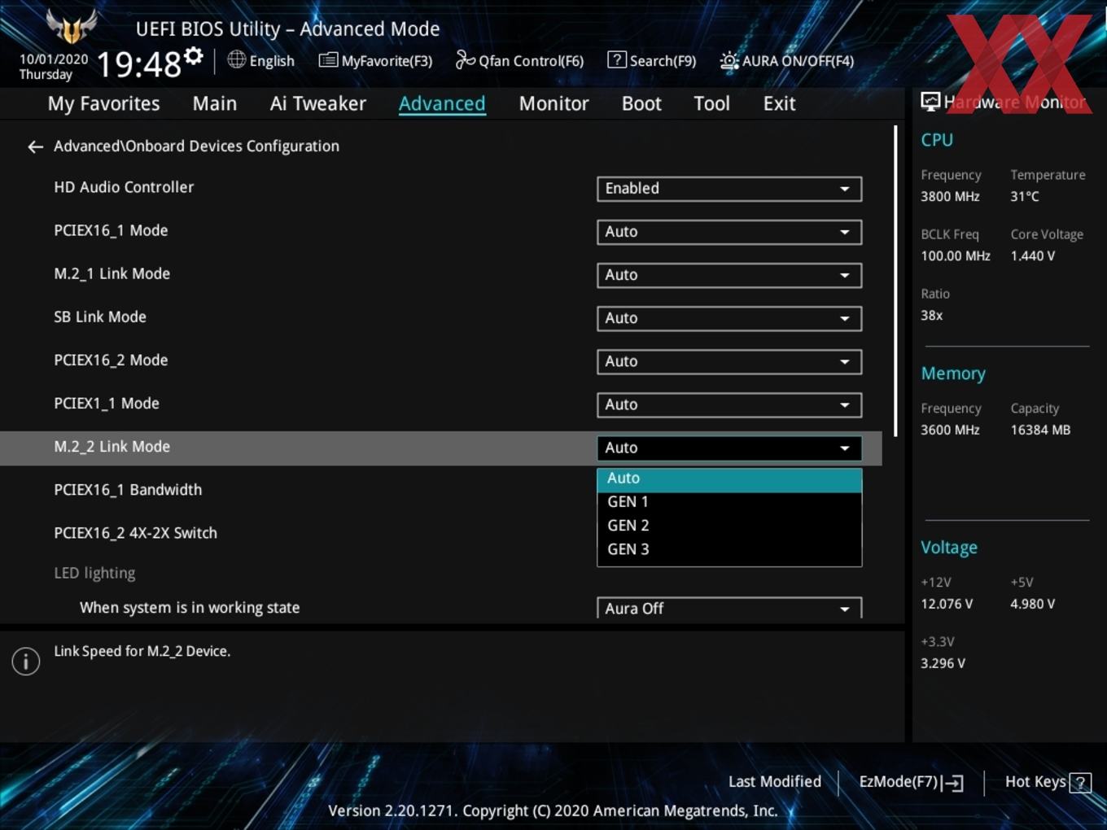Screen dimensions: 1107x830
Task: Open the Tool tab
Action: pos(711,103)
